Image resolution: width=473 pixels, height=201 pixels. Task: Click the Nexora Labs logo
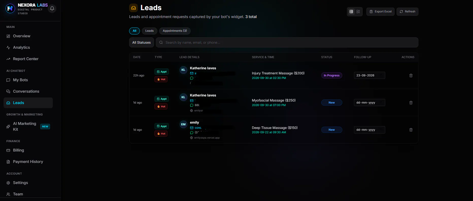click(x=10, y=9)
